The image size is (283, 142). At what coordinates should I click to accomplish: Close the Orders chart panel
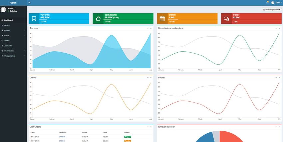point(151,78)
